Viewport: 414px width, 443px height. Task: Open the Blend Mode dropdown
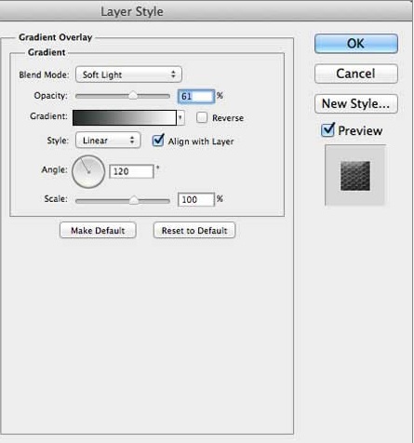(x=128, y=74)
